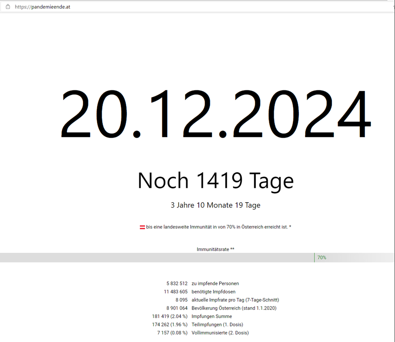The width and height of the screenshot is (395, 342).
Task: Click the large date 20.12.2024
Action: point(216,114)
